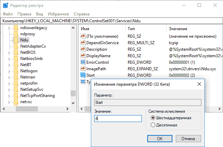Click the Netlogon folder icon
This screenshot has width=223, height=147.
pyautogui.click(x=16, y=71)
